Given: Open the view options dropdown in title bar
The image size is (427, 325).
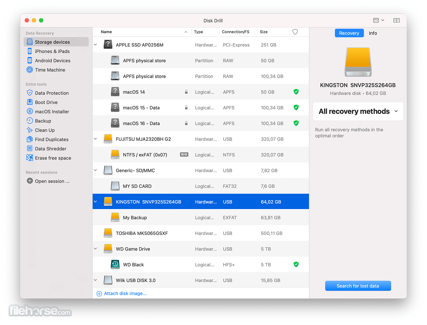Looking at the screenshot, I should tap(379, 20).
